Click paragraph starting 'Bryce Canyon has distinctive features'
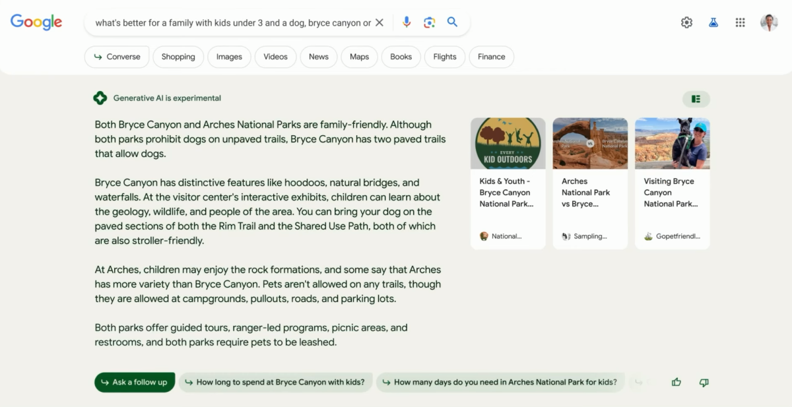792x407 pixels. point(268,212)
